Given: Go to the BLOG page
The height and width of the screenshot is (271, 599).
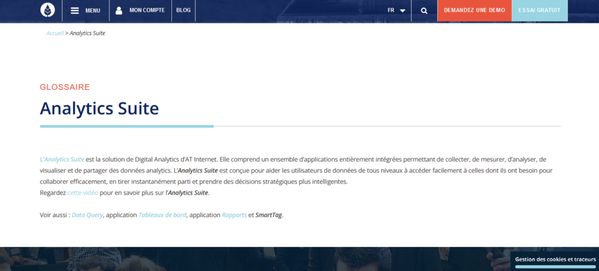Looking at the screenshot, I should point(183,11).
